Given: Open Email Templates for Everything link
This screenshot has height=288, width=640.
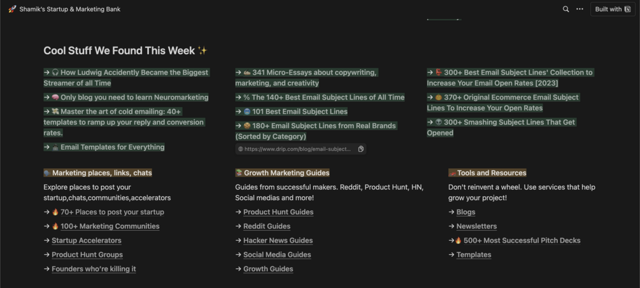Looking at the screenshot, I should [113, 147].
